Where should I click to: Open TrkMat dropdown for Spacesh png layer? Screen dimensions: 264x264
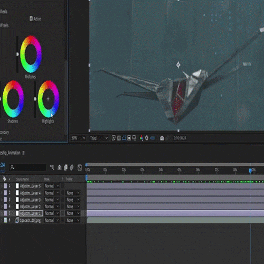pos(73,220)
